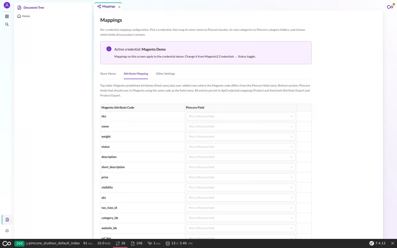This screenshot has width=397, height=248.
Task: Click the Document Tree panel title
Action: (x=34, y=8)
